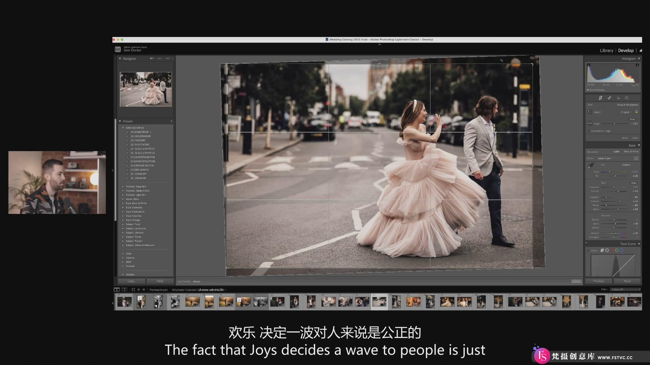This screenshot has width=650, height=365.
Task: Go back with filmstrip left arrow
Action: [138, 290]
